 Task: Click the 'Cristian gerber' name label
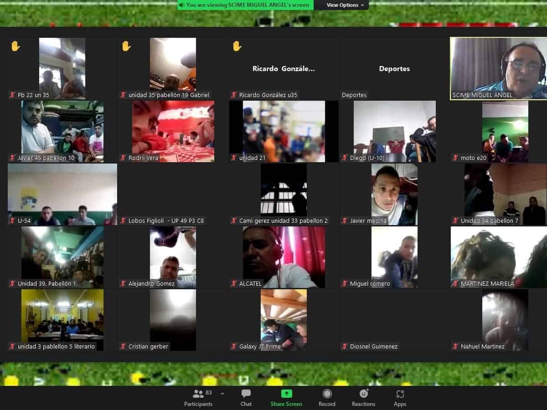tap(149, 347)
